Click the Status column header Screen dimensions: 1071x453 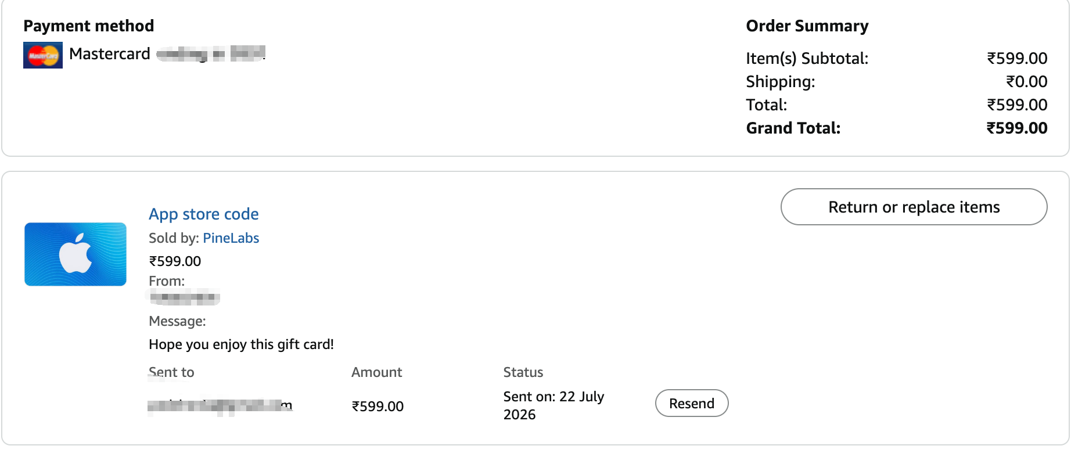[523, 372]
